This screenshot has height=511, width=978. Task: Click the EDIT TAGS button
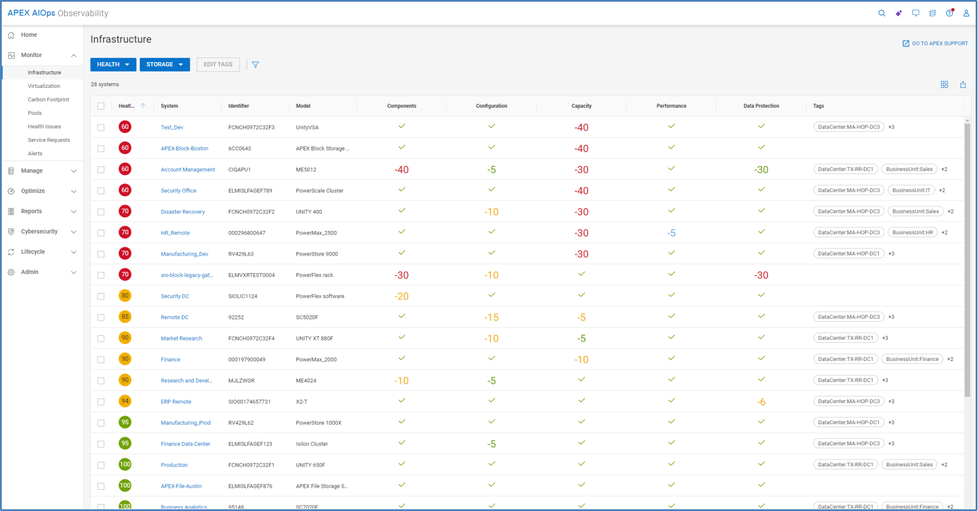218,64
